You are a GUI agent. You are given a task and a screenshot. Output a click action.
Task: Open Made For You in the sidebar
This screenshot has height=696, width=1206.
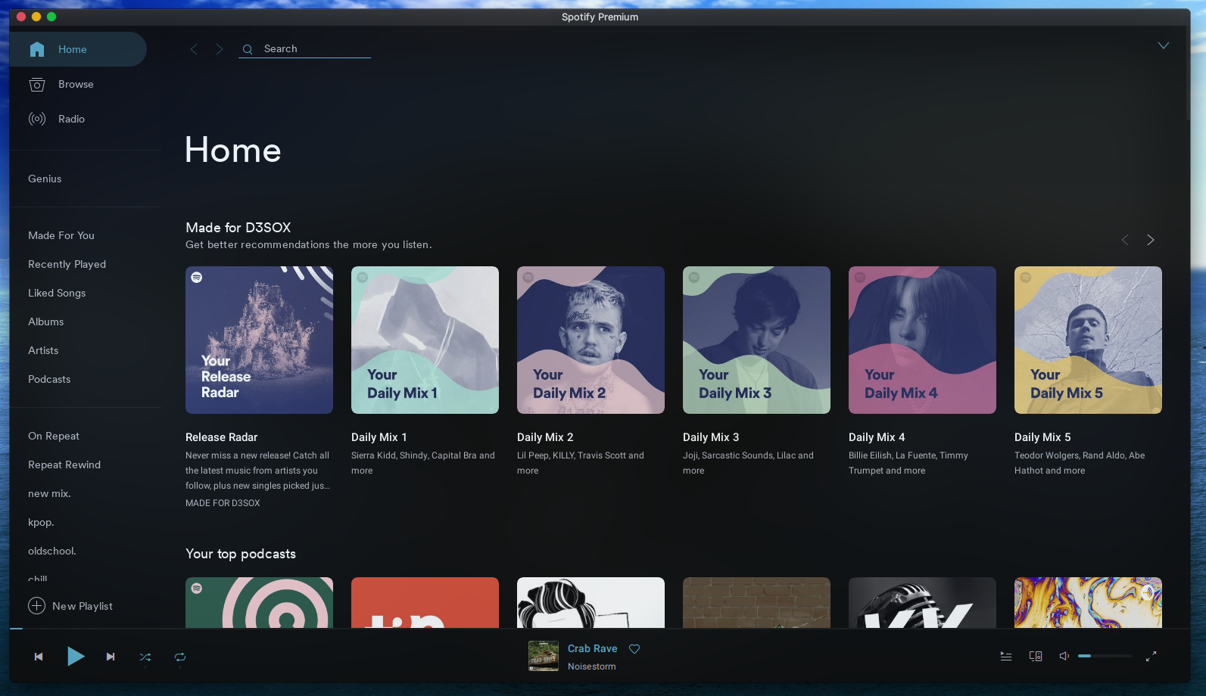pos(61,235)
